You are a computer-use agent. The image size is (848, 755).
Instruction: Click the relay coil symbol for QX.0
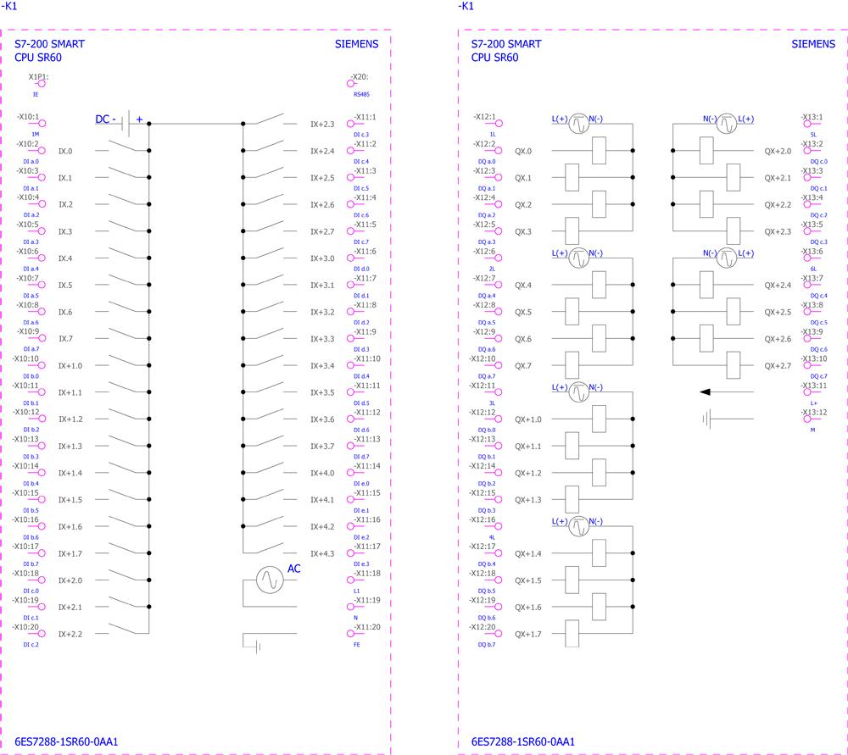click(599, 151)
